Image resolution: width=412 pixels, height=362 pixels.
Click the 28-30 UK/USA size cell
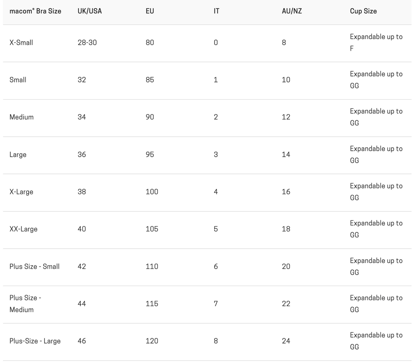click(87, 43)
